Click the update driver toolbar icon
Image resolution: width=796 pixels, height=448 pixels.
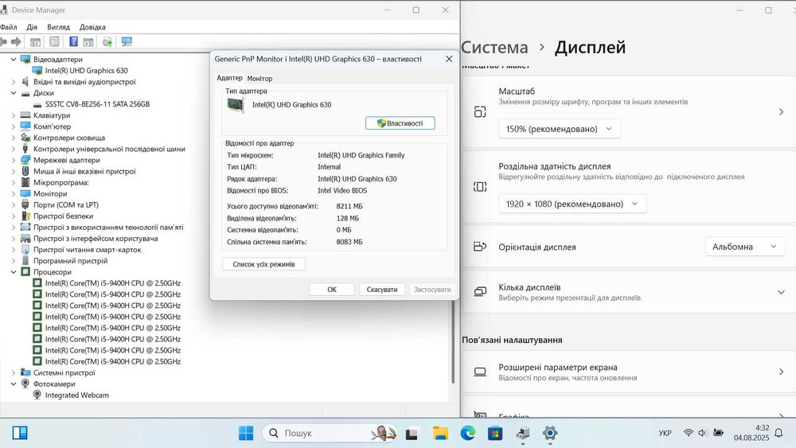click(107, 41)
